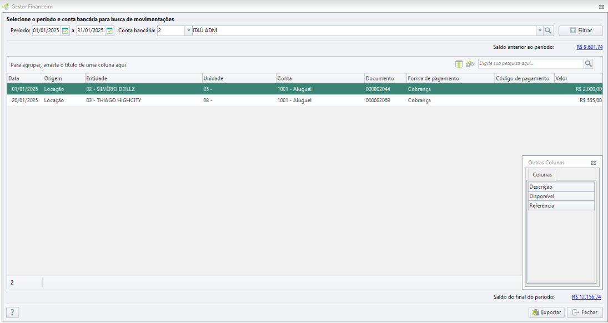Open the R$ 12.156,74 final balance link
Screen dimensions: 608x323
[x=586, y=297]
